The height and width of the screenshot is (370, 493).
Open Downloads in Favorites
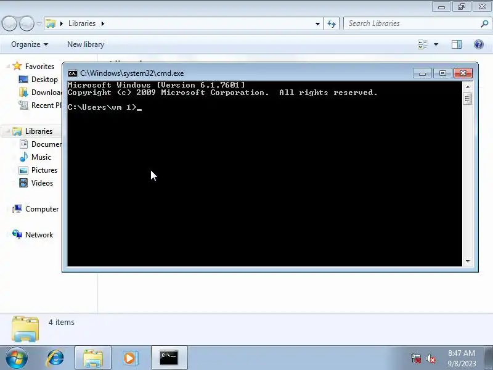pos(46,92)
